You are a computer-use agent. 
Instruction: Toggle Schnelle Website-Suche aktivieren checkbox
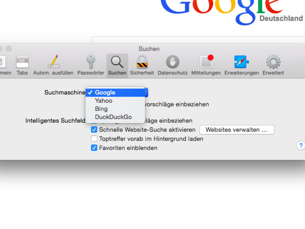click(x=94, y=130)
